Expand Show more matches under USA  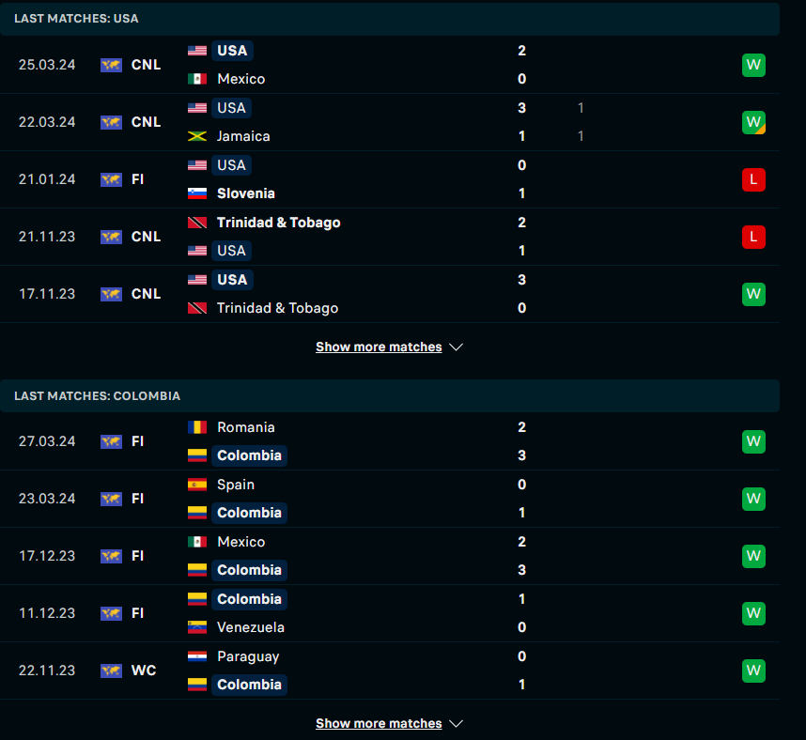[379, 347]
